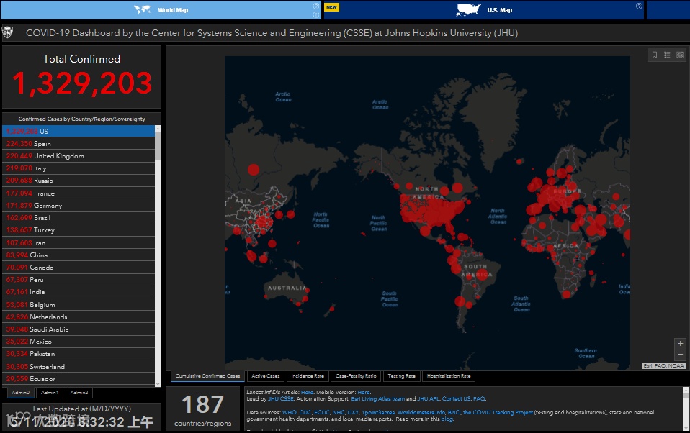The height and width of the screenshot is (433, 690).
Task: Select the Testing Rate tab
Action: [401, 376]
